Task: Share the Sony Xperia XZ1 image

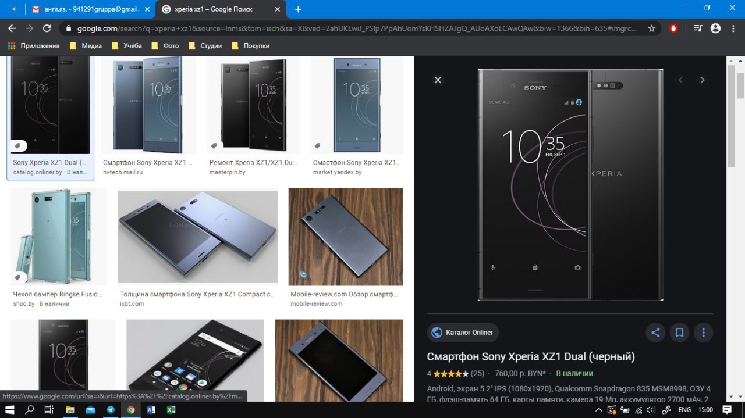Action: [655, 333]
